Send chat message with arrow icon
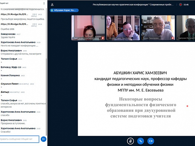The image size is (195, 146). click(x=44, y=139)
